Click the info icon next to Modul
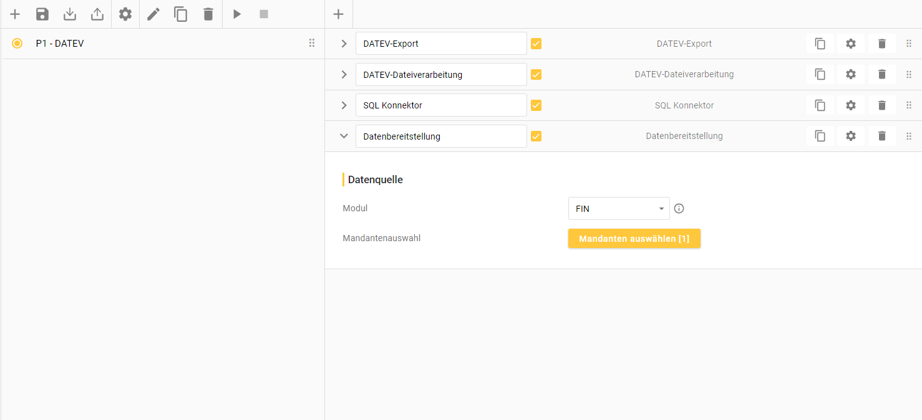Screen dimensions: 922x420 tap(679, 208)
